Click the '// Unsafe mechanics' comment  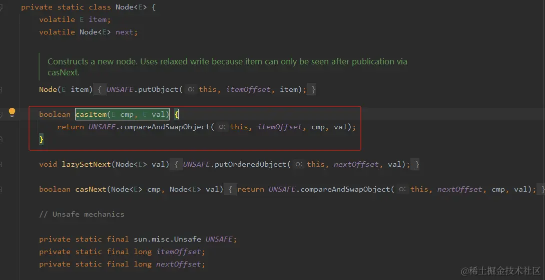82,214
